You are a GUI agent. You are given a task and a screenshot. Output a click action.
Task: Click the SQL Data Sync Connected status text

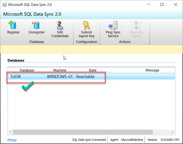(89, 140)
